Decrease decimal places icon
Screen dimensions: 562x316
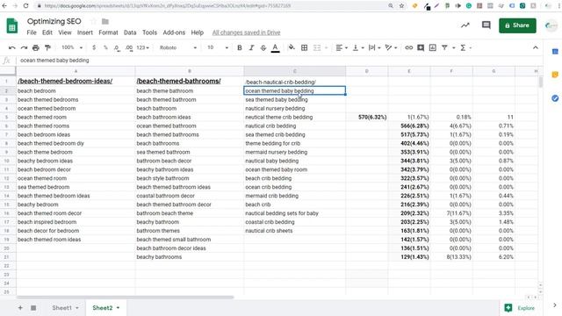117,47
